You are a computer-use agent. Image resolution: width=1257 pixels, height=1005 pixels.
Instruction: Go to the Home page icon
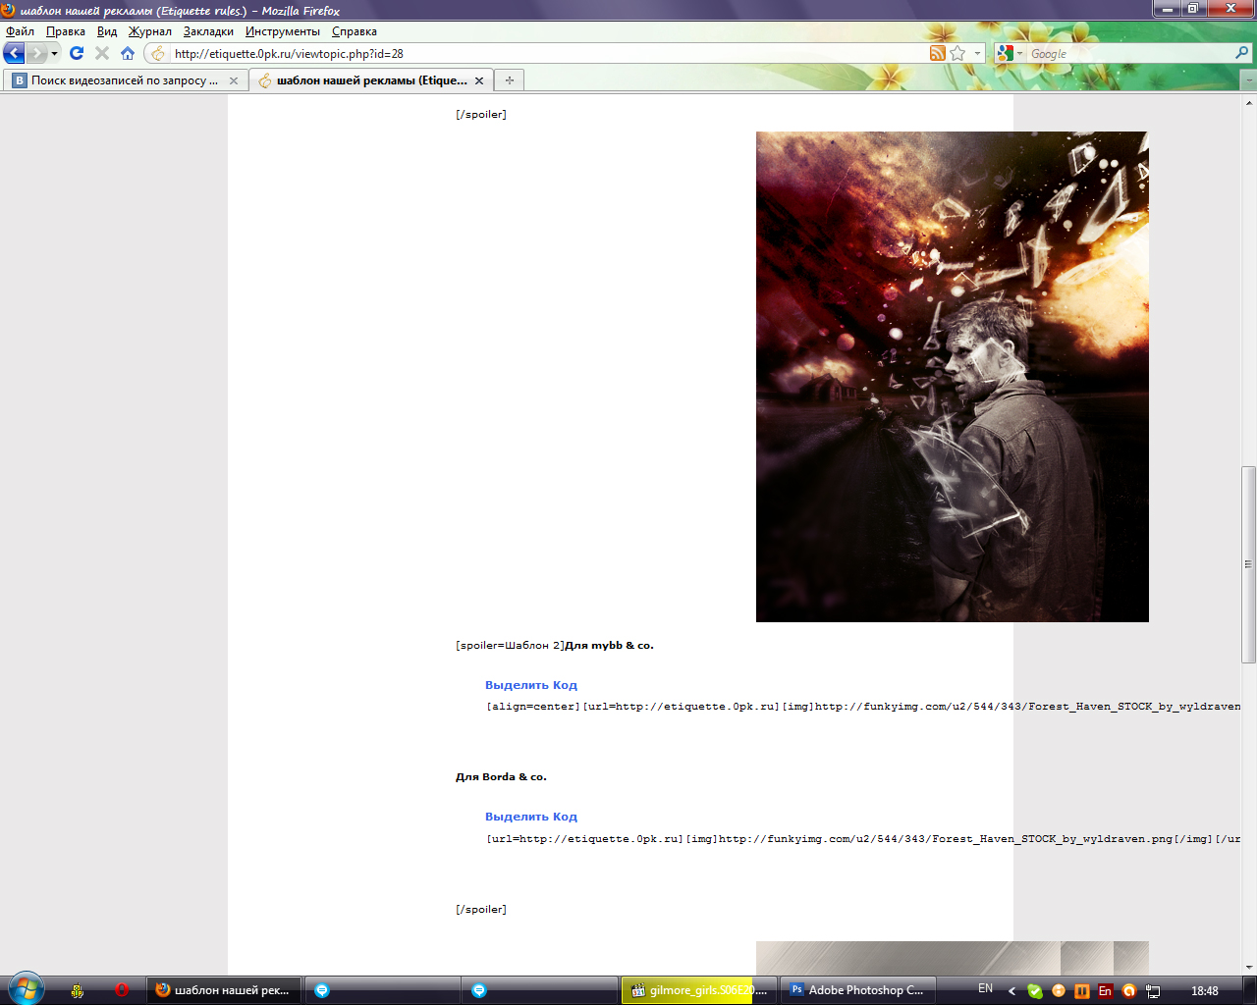coord(128,53)
